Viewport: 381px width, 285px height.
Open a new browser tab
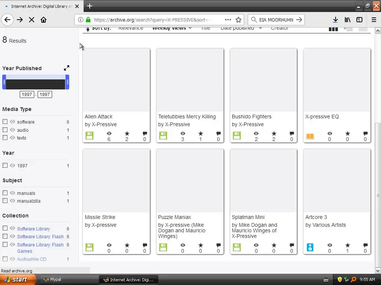tap(89, 6)
